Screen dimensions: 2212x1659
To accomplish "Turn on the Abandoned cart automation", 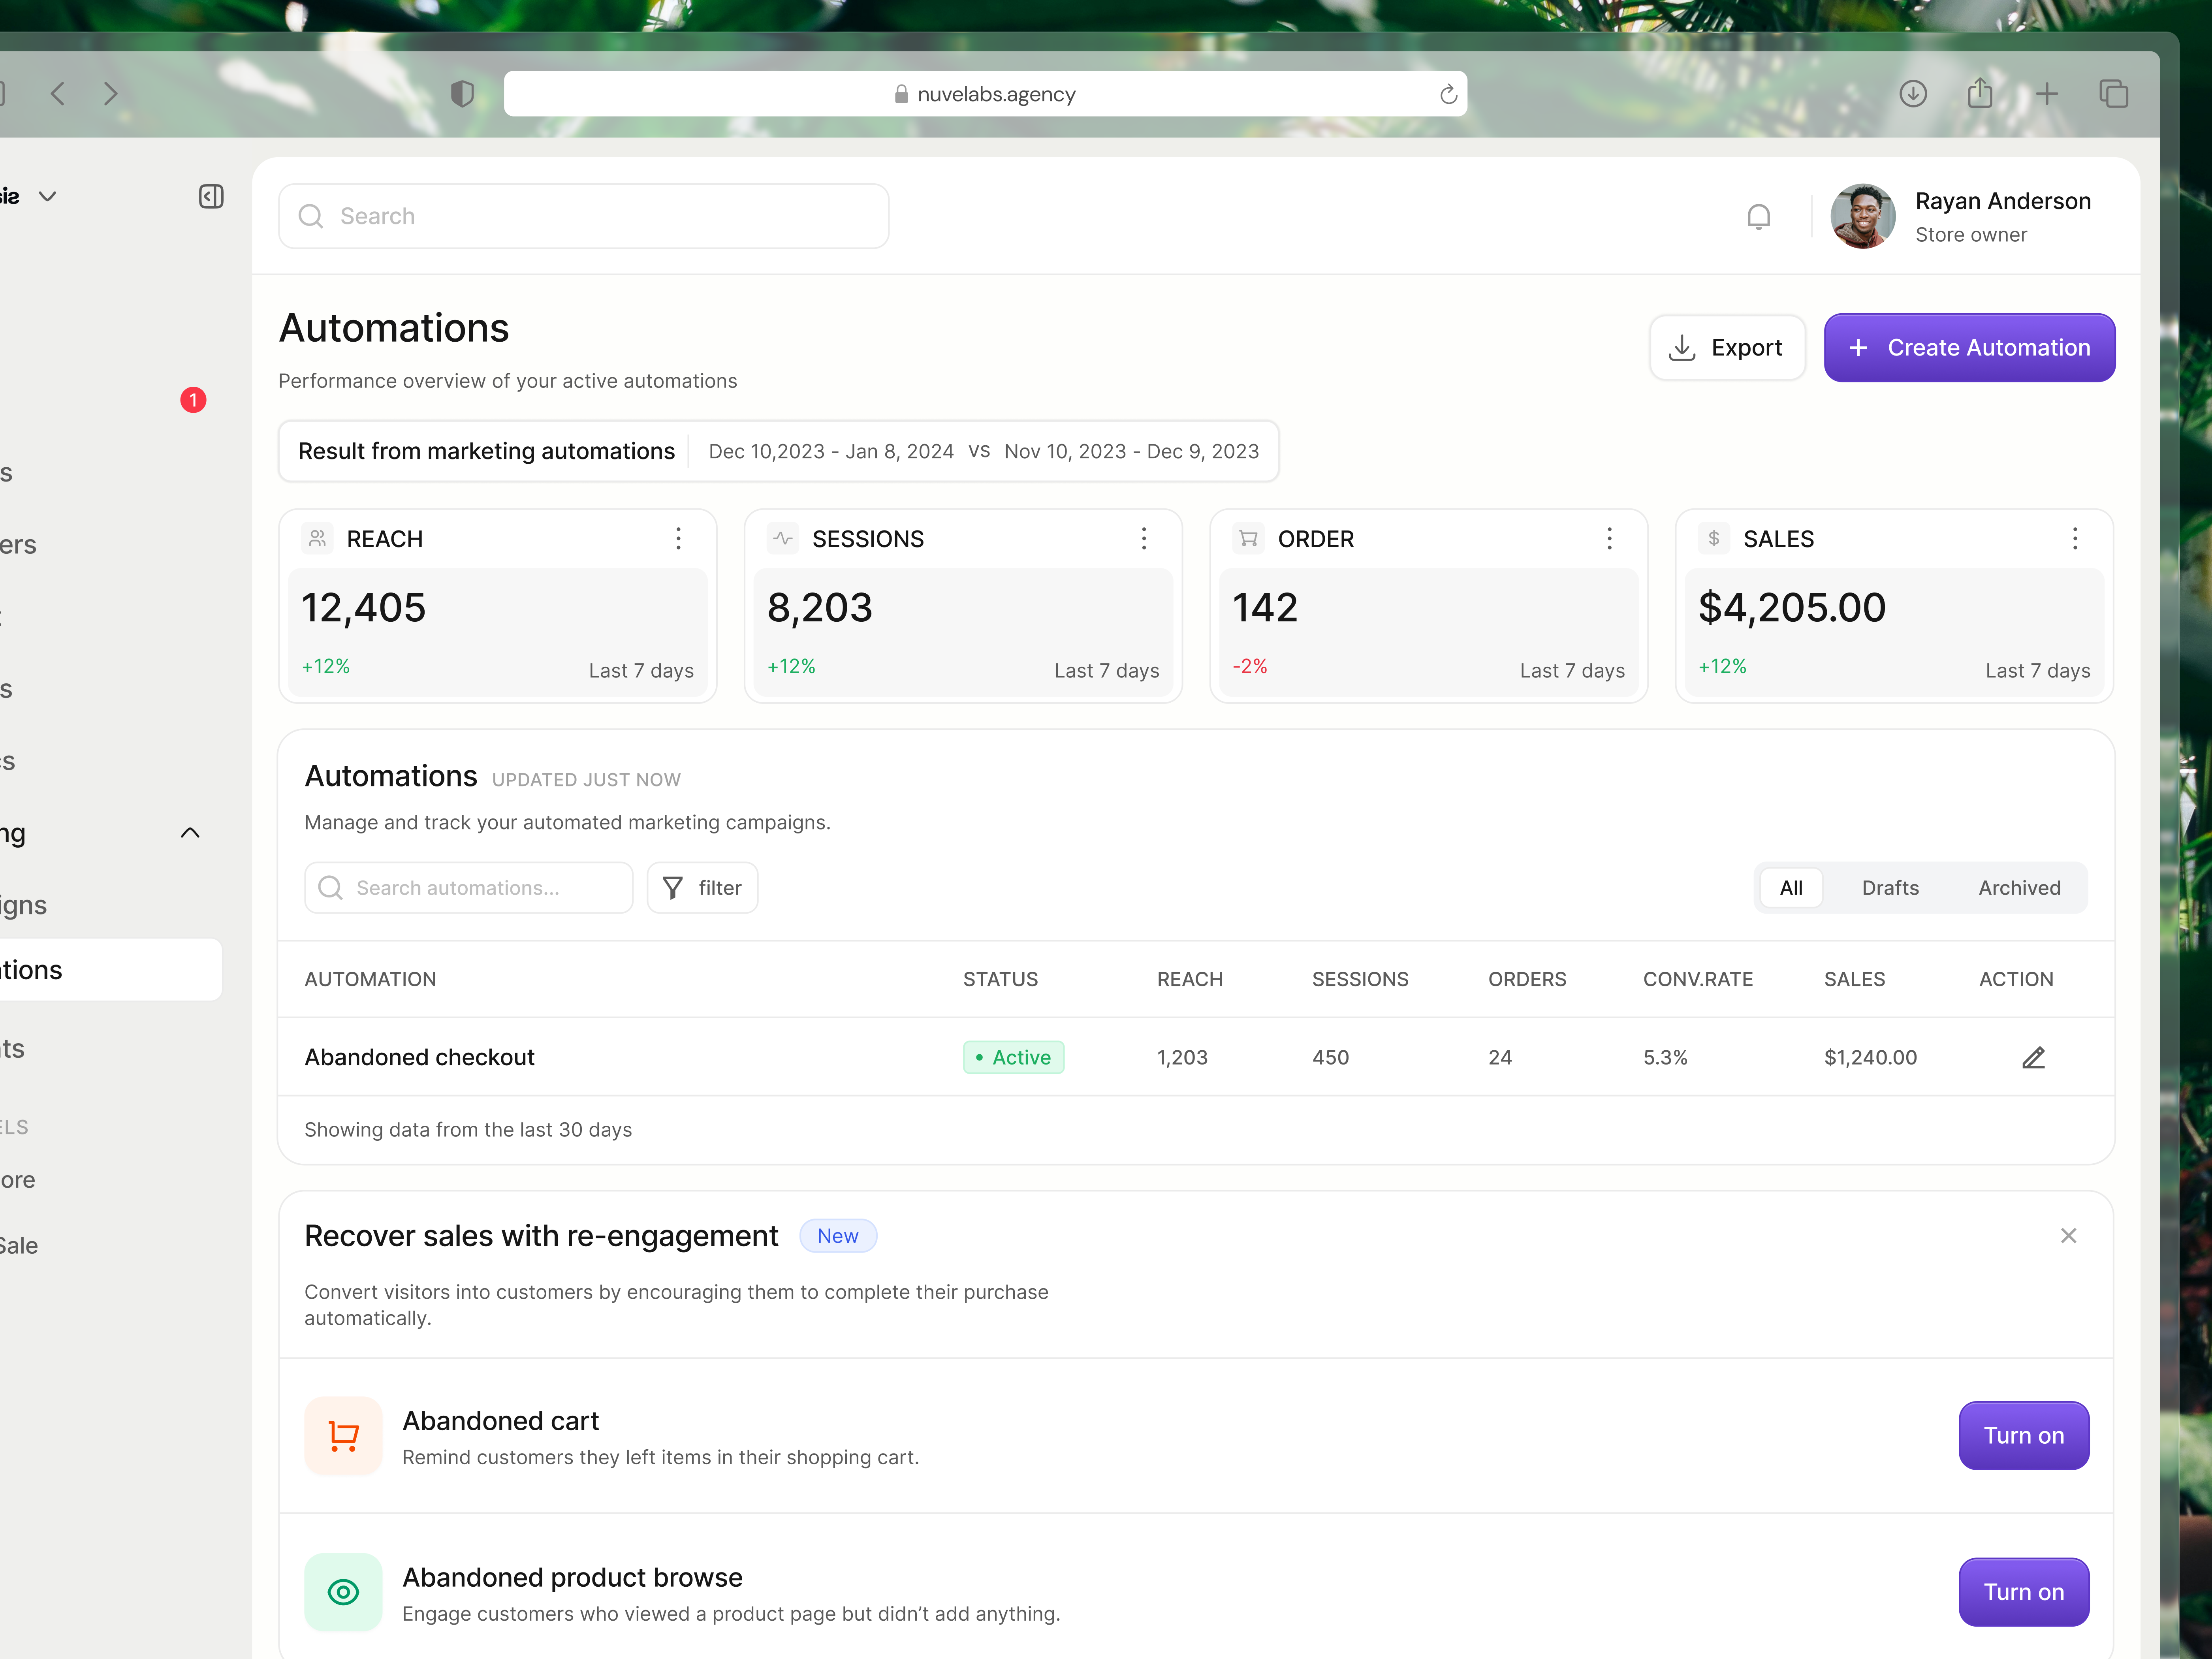I will (x=2023, y=1435).
